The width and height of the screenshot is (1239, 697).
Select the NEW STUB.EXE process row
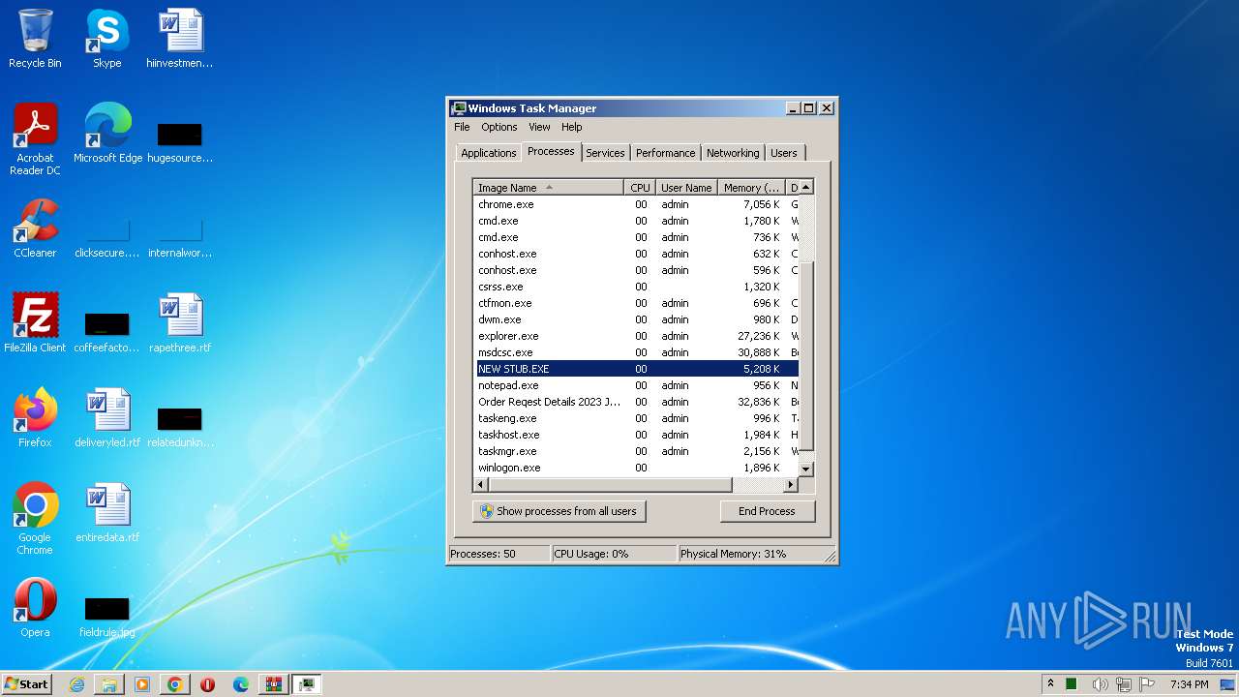click(636, 369)
